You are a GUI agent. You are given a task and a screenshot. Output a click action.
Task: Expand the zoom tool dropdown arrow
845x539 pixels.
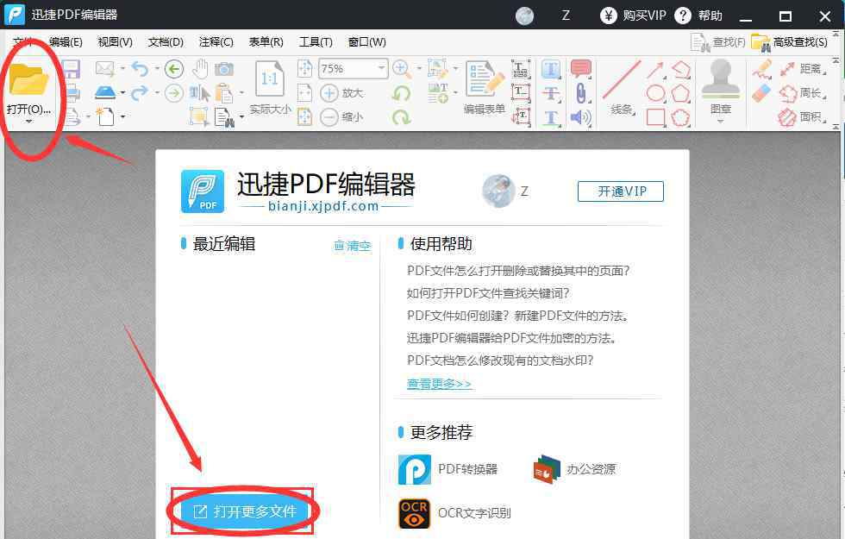pos(419,69)
